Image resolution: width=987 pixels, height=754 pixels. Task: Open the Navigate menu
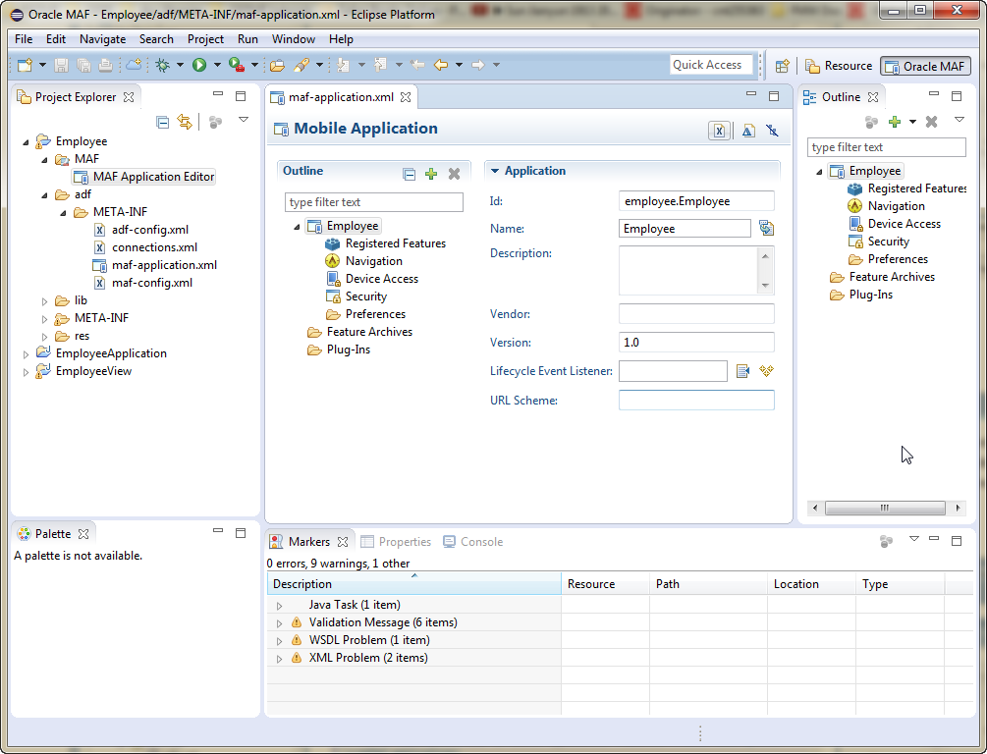[x=102, y=39]
